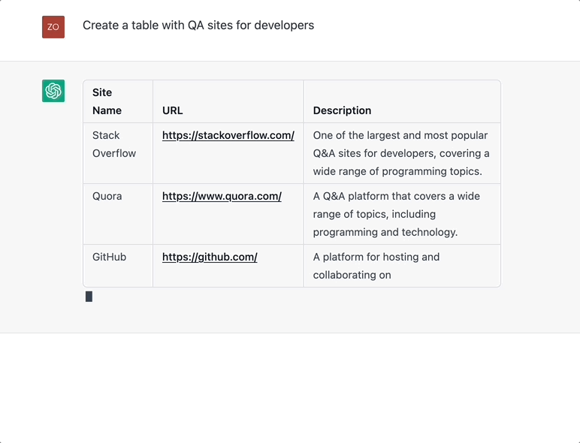580x443 pixels.
Task: Select the Quora site name cell
Action: (107, 197)
